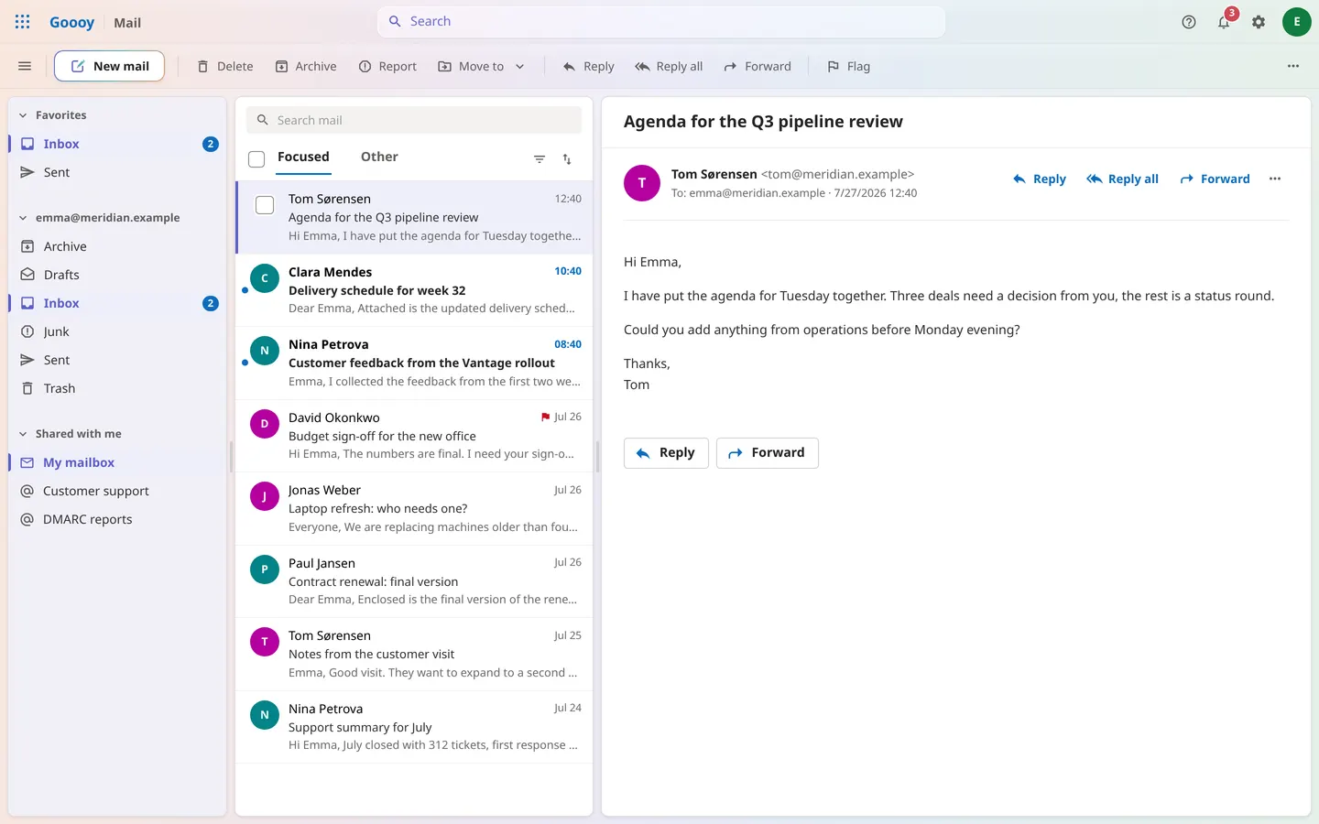Open the Laptop refresh: who needs one? email

tap(414, 508)
